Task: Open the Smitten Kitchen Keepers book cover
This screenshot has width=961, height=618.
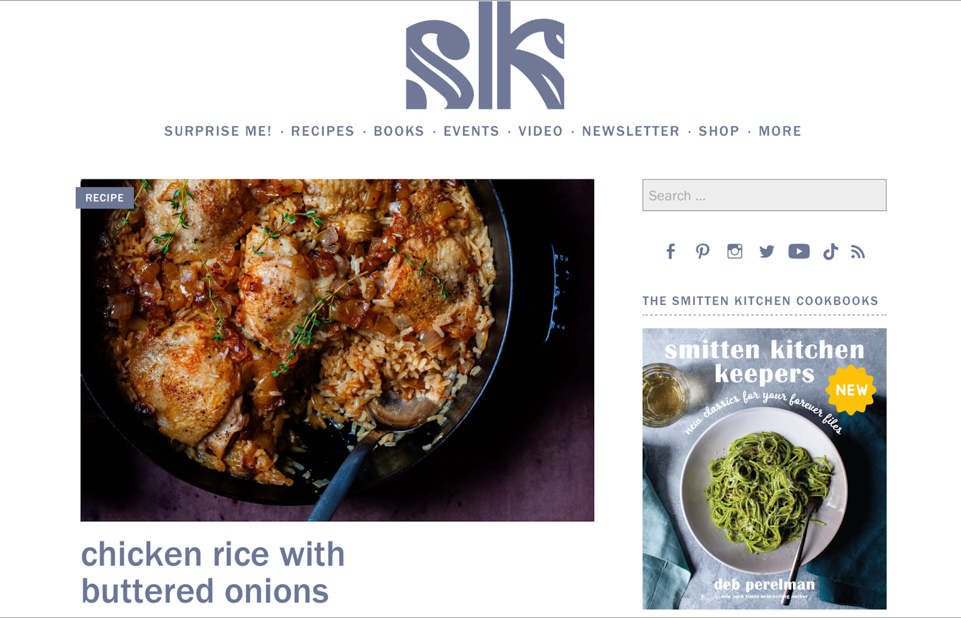Action: pyautogui.click(x=764, y=469)
